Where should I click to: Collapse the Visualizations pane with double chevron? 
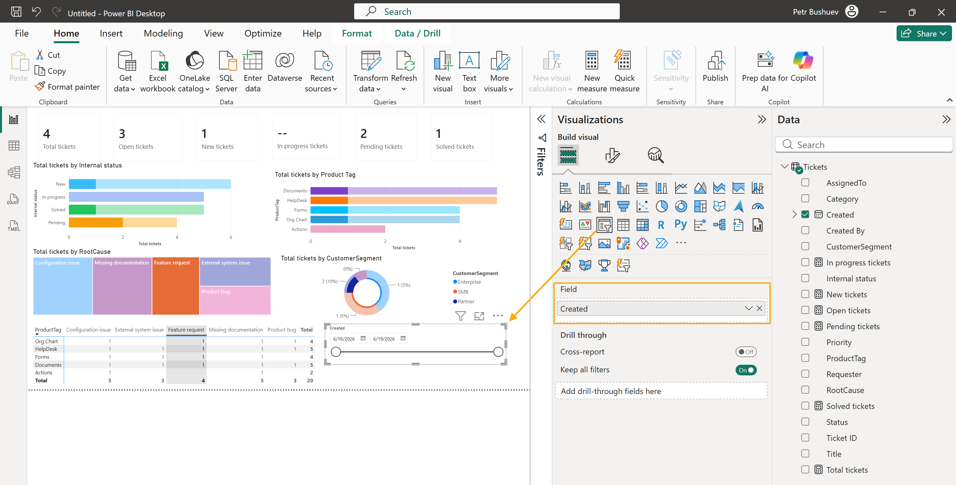pos(761,120)
